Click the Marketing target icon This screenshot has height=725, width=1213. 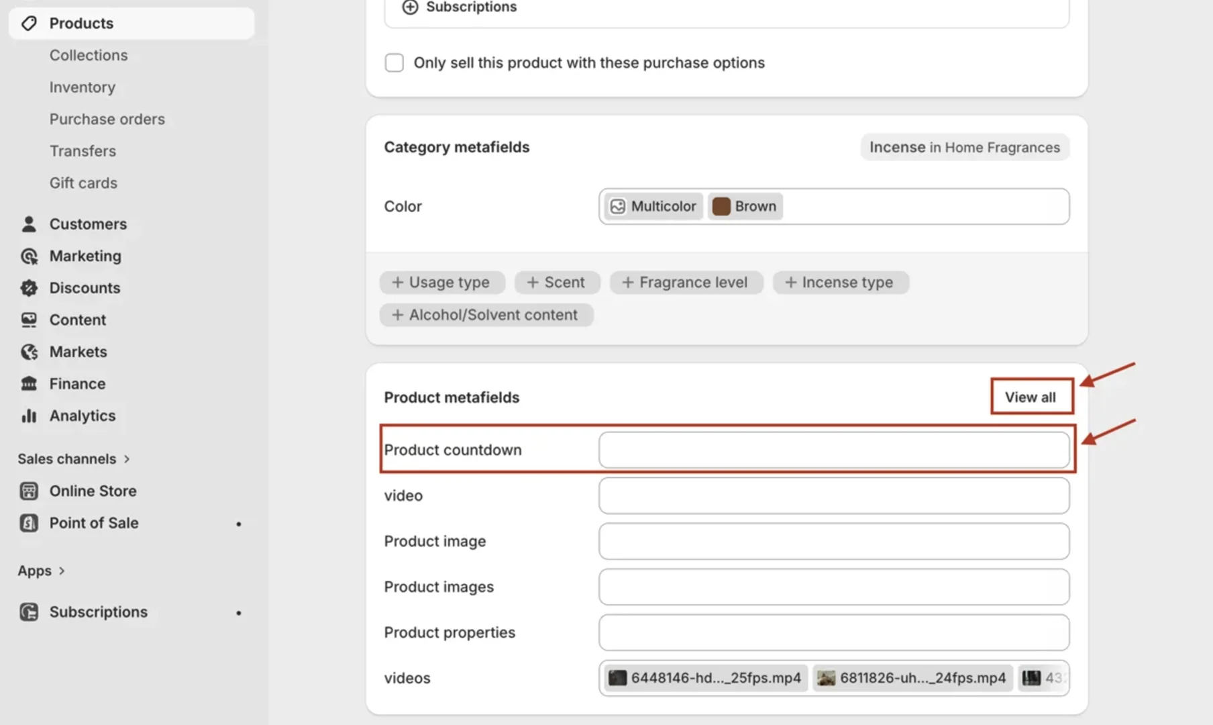click(x=29, y=256)
